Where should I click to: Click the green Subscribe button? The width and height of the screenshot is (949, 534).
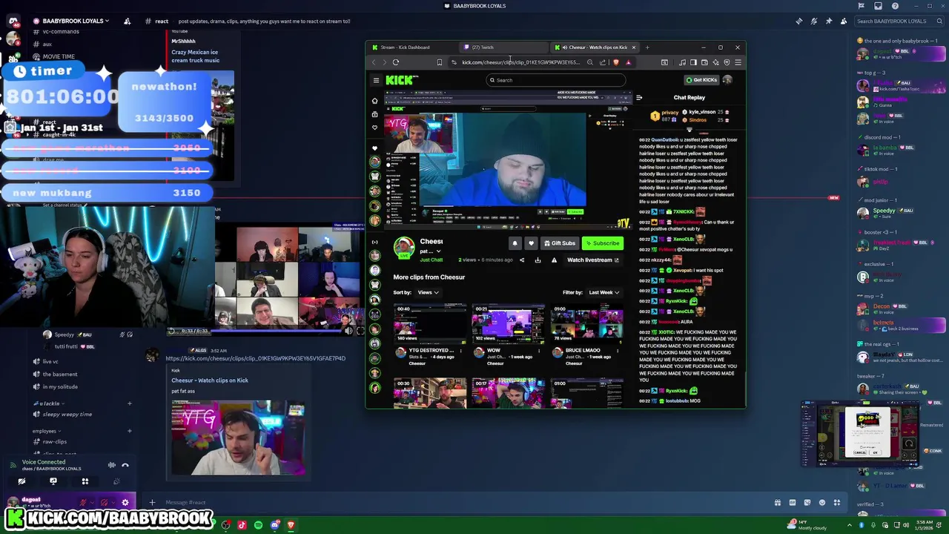602,243
